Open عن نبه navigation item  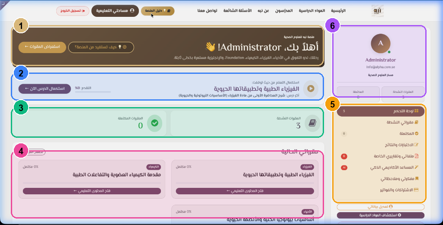click(263, 11)
